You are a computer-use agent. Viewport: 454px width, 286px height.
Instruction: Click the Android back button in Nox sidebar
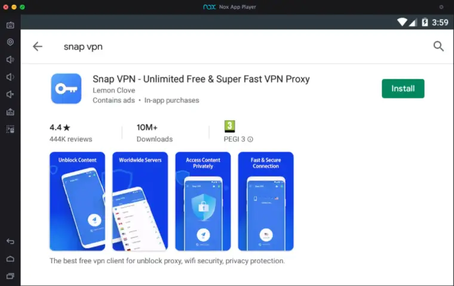[10, 241]
